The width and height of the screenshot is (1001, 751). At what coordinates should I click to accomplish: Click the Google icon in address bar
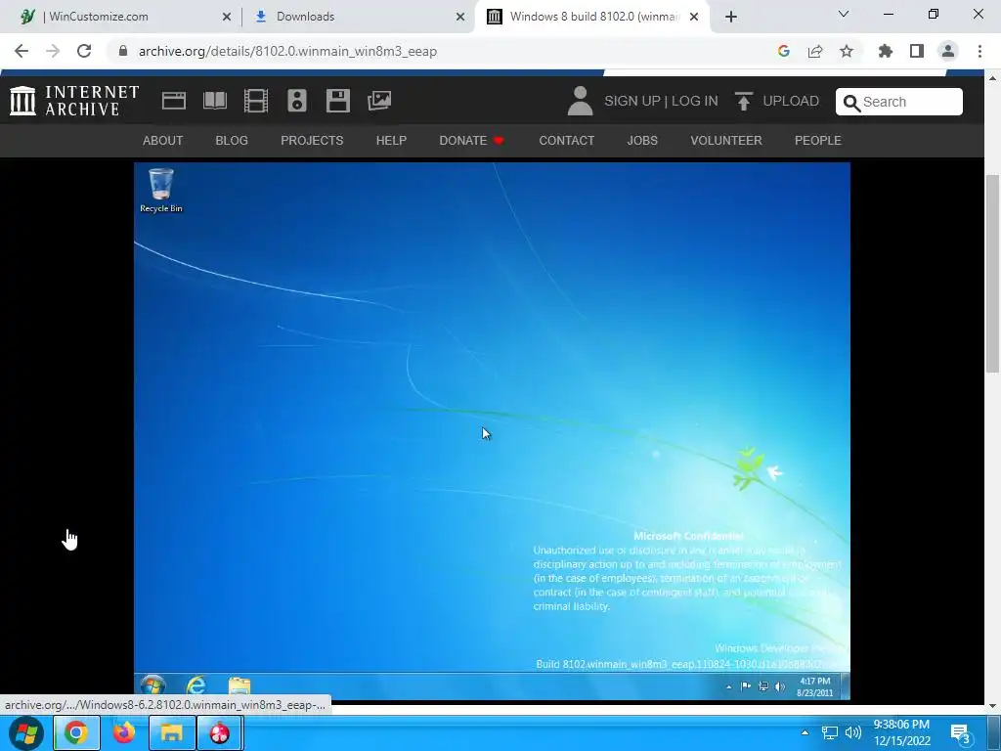(x=783, y=51)
